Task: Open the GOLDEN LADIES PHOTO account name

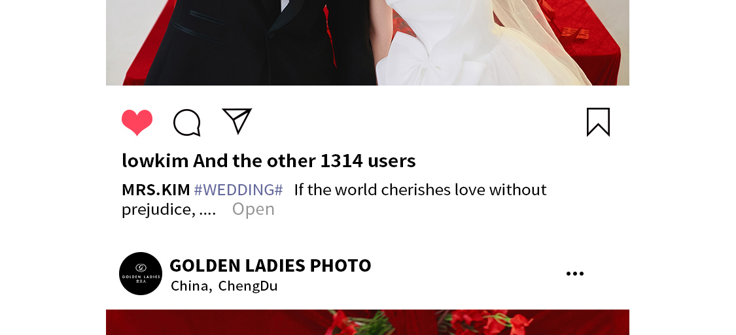Action: tap(270, 266)
